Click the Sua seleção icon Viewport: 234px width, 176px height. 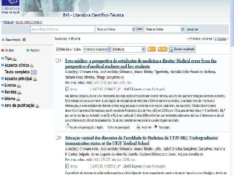[3, 40]
